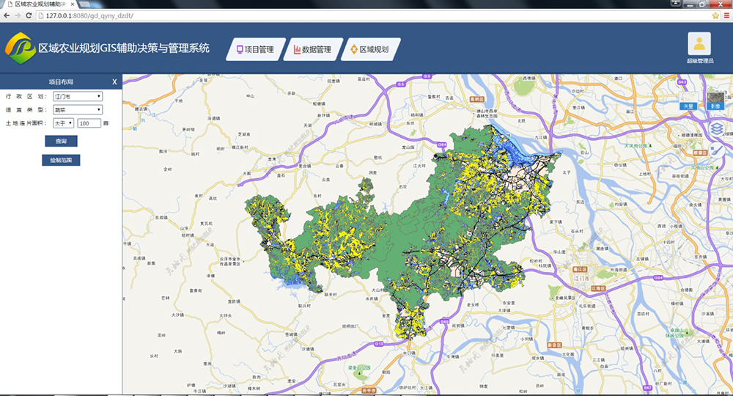Expand the 行政区划 dropdown showing 江门市
Screen dimensions: 733x396
coord(77,96)
